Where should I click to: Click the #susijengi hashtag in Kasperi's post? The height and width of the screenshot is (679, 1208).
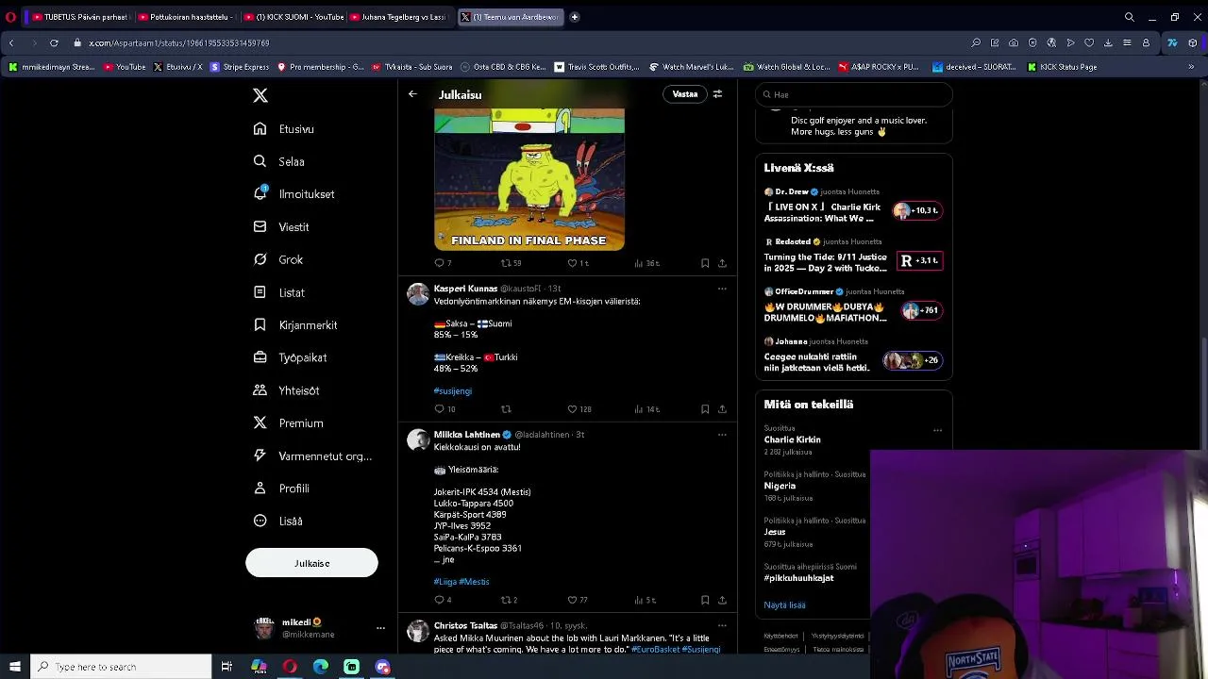coord(453,390)
